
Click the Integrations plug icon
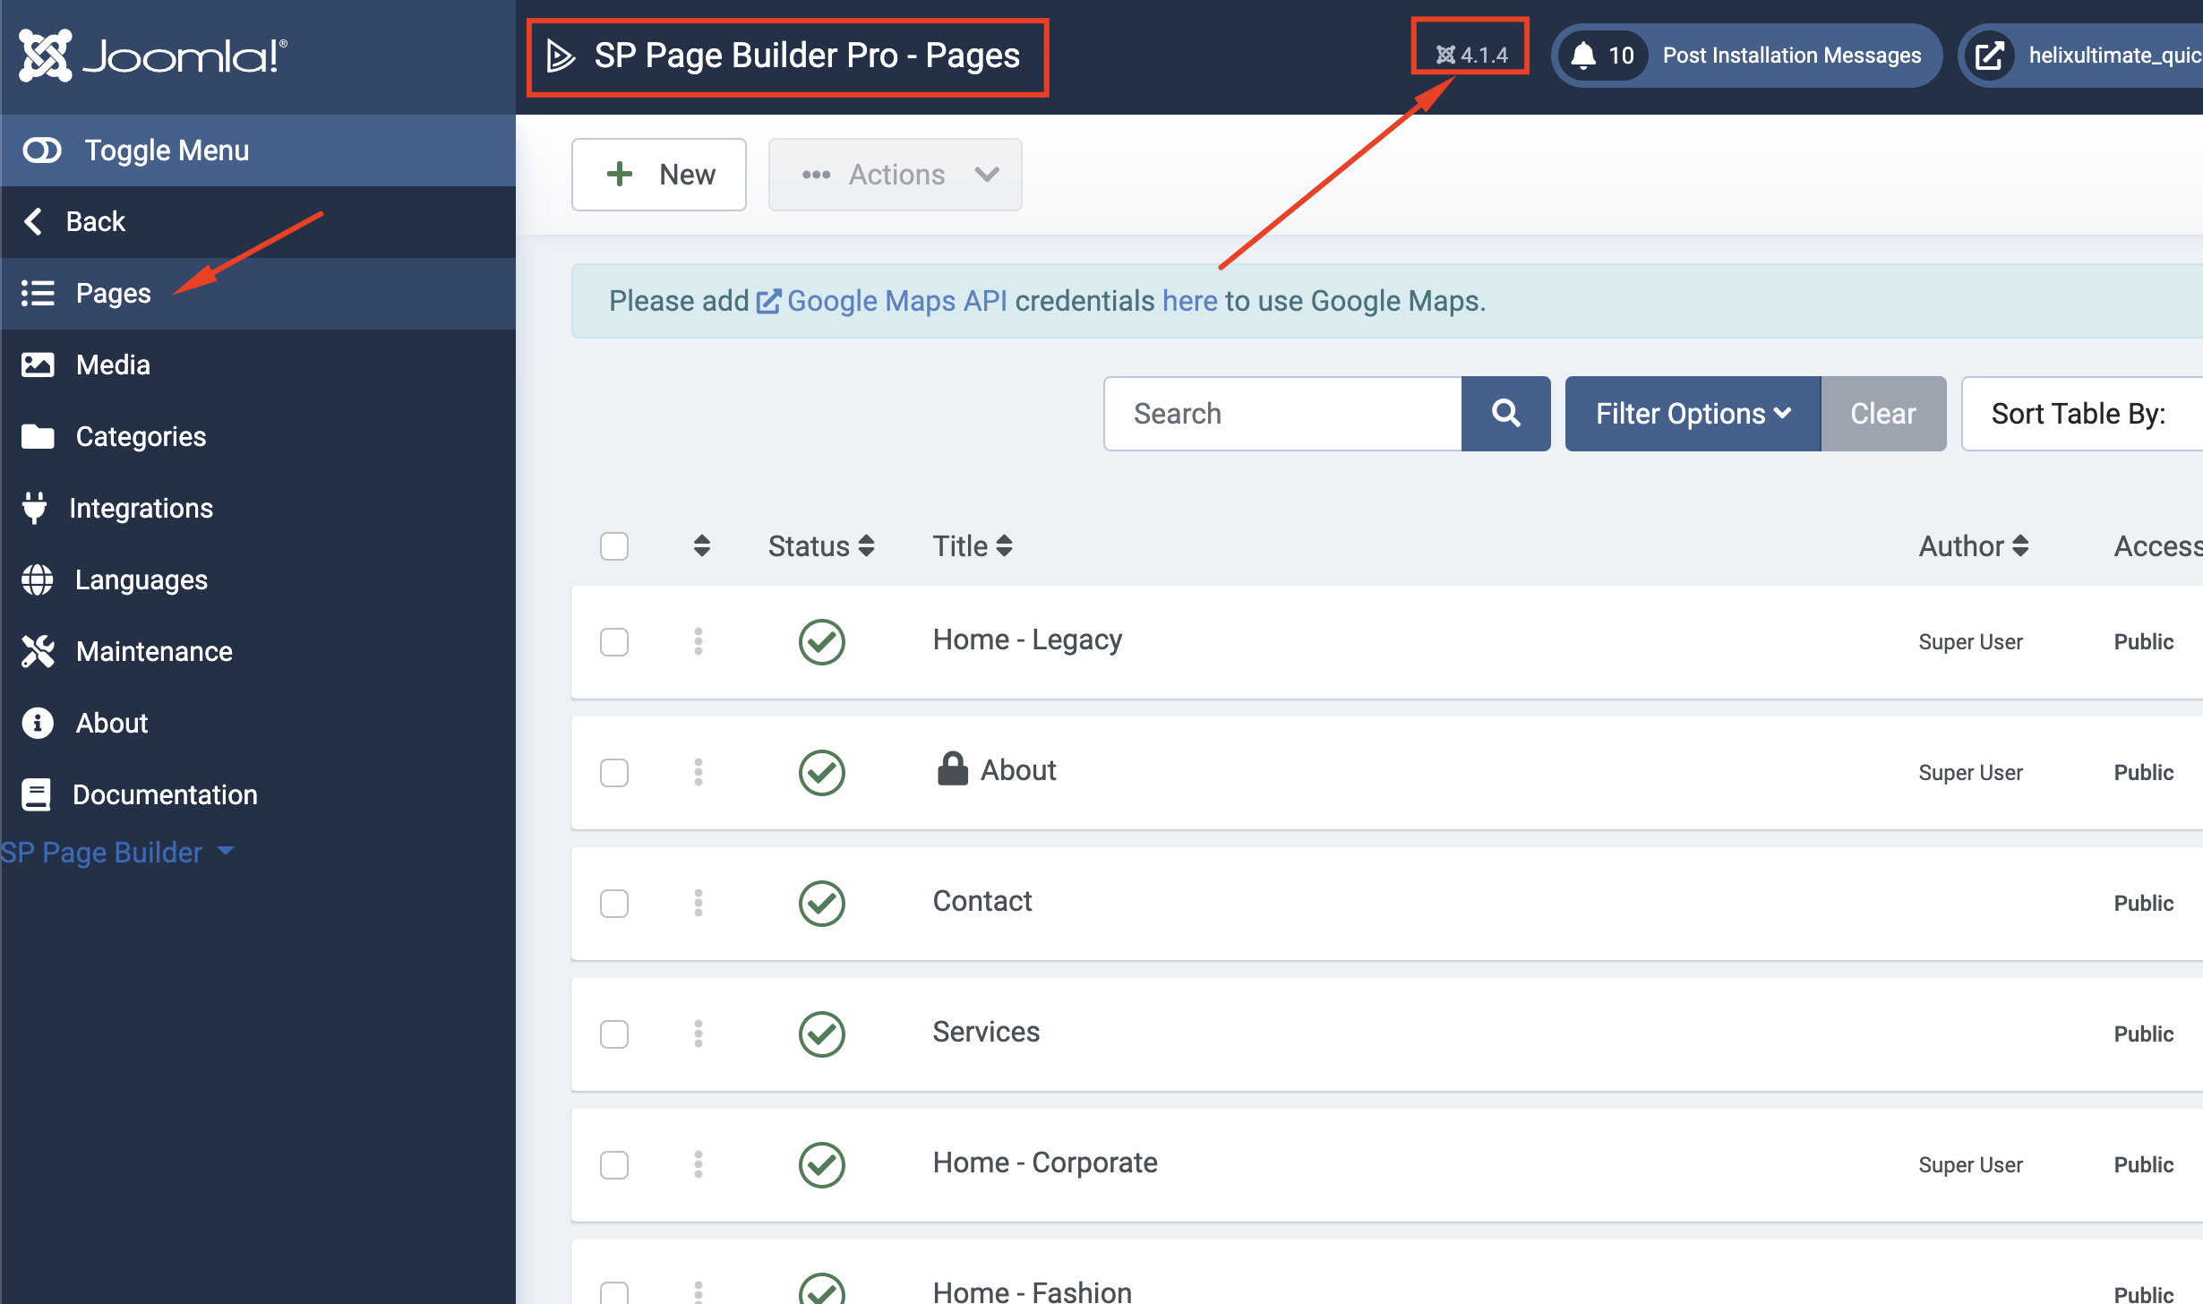pos(36,508)
